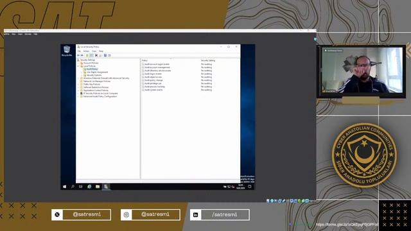Open the Recycle Bin desktop icon
This screenshot has width=411, height=231.
click(67, 51)
